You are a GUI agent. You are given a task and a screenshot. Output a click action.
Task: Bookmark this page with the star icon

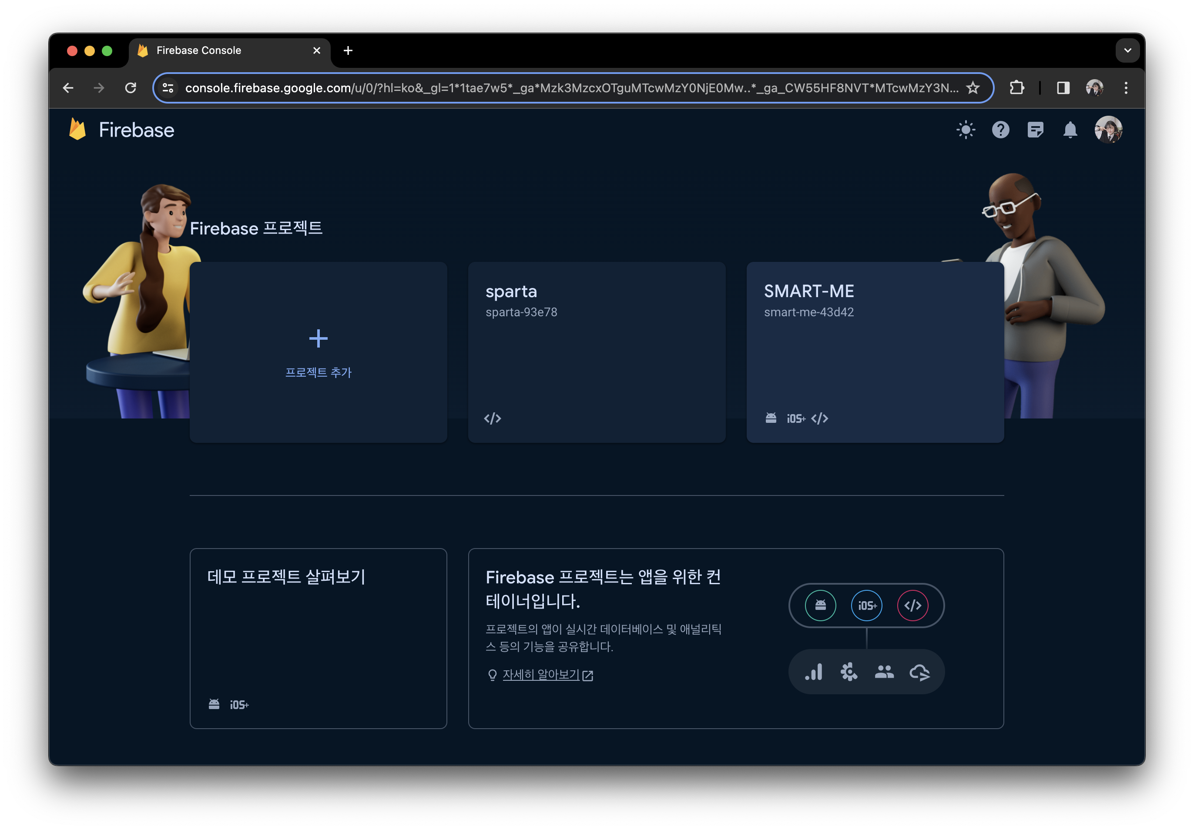click(973, 88)
